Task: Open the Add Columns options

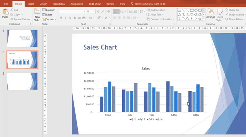Action: click(x=135, y=18)
